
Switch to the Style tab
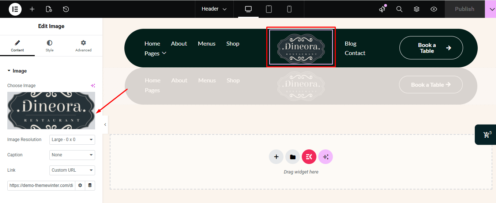[49, 46]
